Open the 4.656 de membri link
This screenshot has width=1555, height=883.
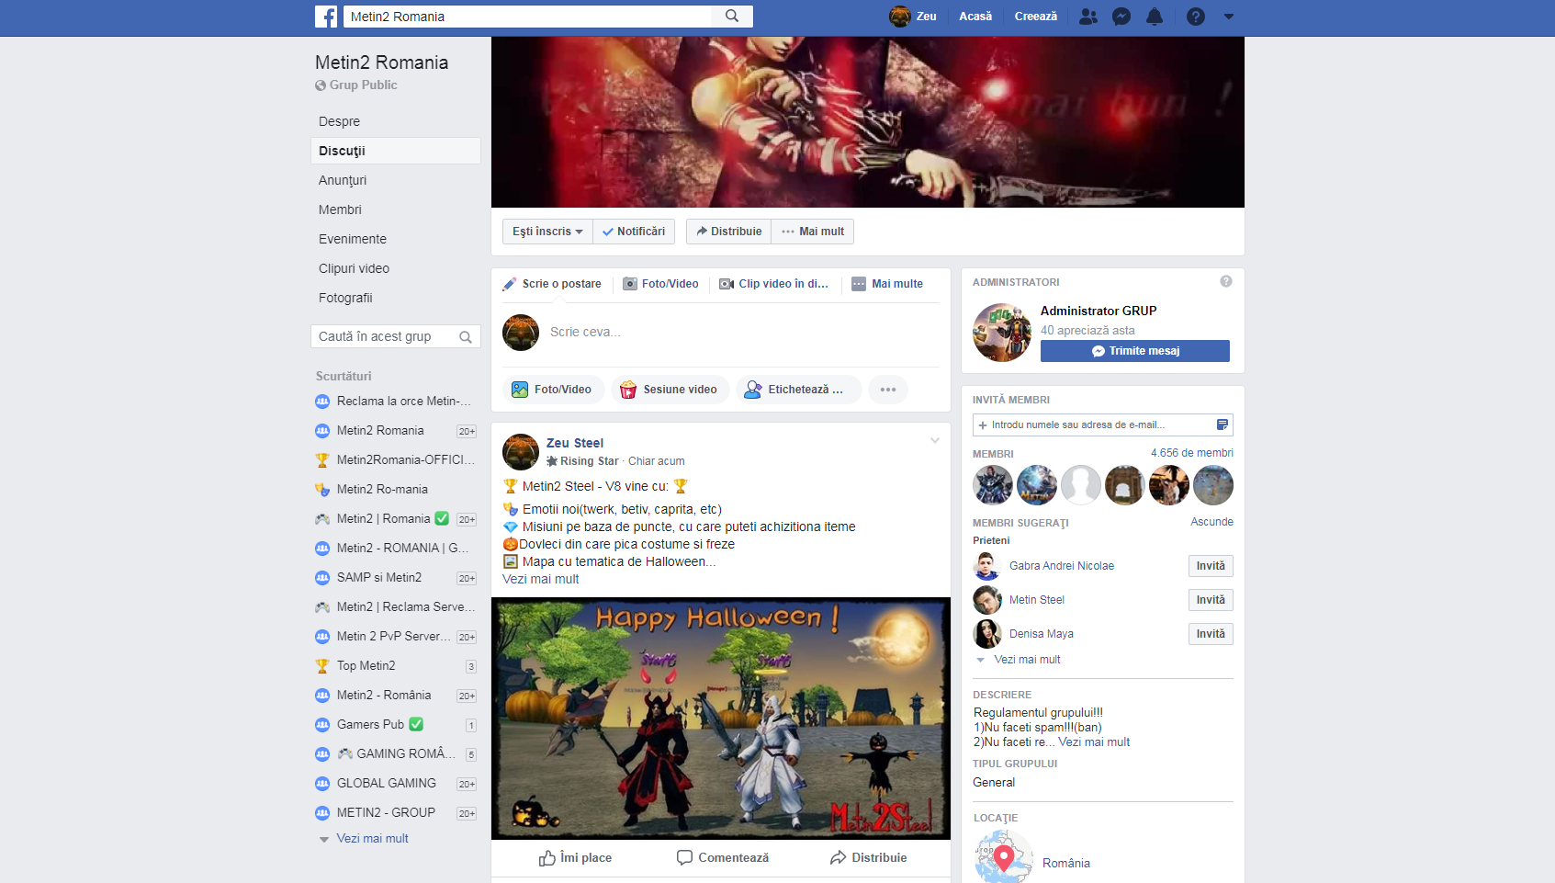[1192, 453]
